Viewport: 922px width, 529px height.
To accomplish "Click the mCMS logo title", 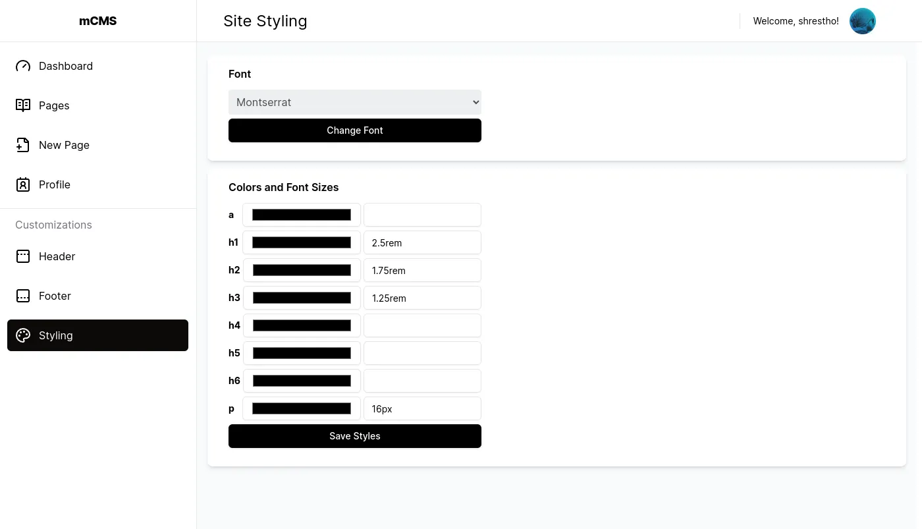I will click(x=98, y=21).
